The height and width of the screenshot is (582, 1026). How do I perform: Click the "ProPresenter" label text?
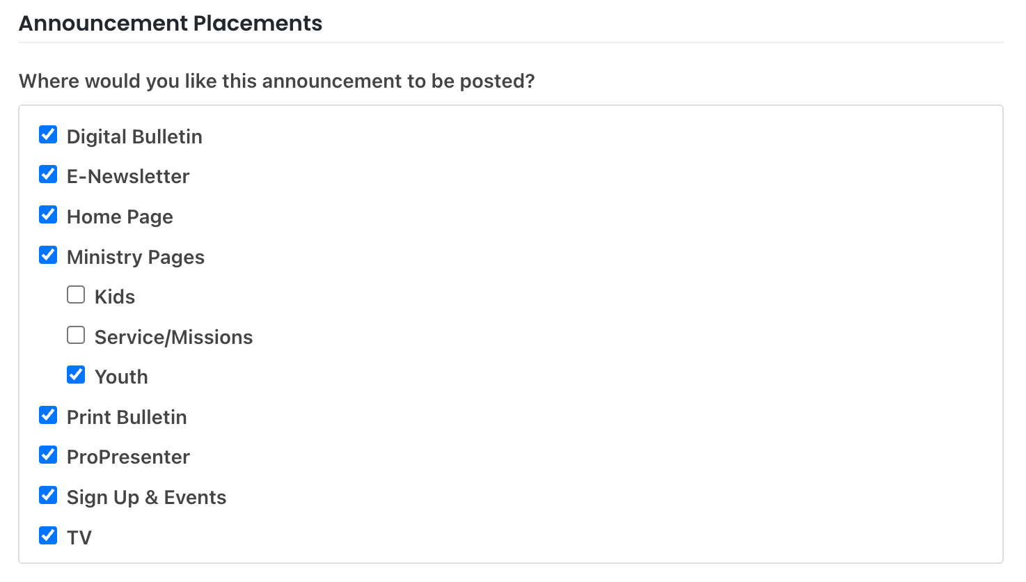128,457
